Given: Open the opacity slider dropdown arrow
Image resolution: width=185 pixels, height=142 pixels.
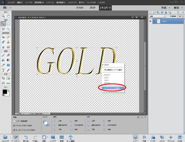Looking at the screenshot, I should coord(183,17).
